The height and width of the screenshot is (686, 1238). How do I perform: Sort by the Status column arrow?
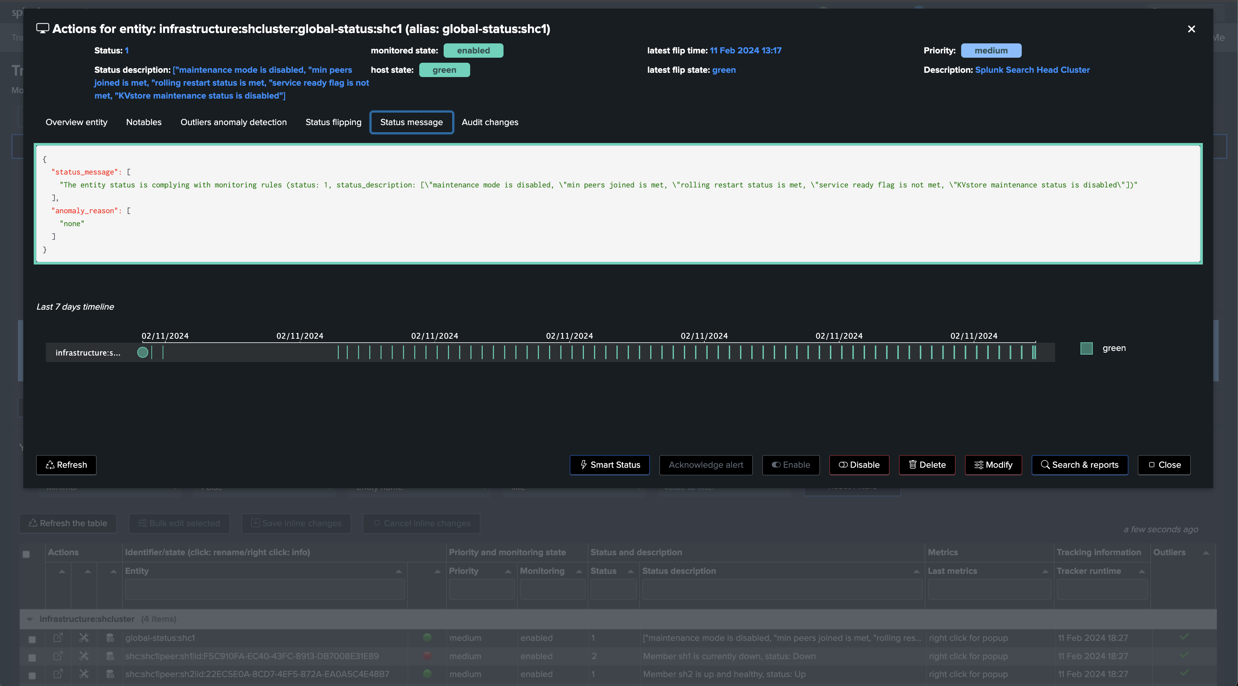click(x=631, y=571)
